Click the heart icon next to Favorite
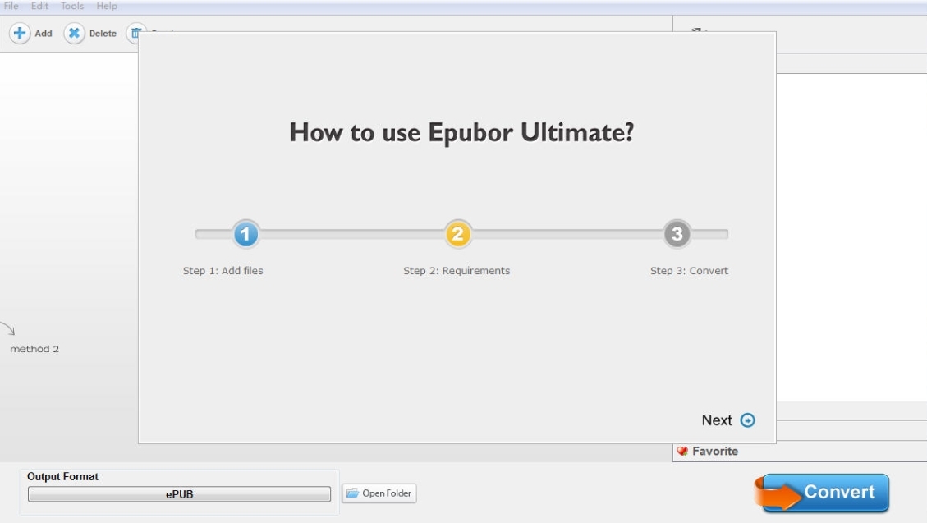Screen dimensions: 927x523 [x=682, y=451]
